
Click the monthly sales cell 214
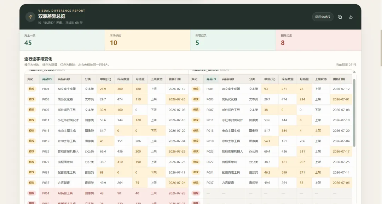point(304,99)
